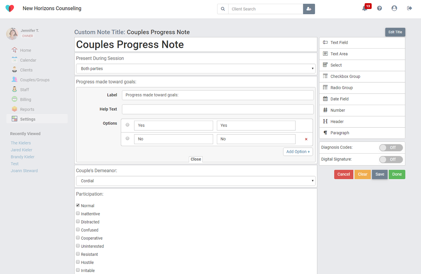Click the Billing sidebar icon
Viewport: 421px width, 274px height.
[14, 99]
